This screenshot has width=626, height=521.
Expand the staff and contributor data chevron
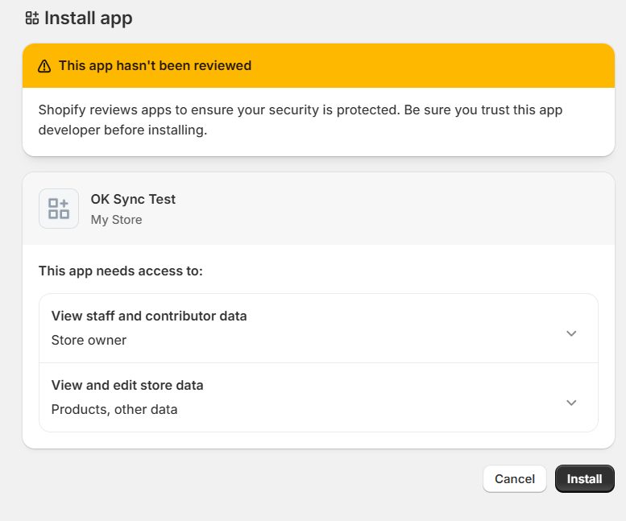click(x=571, y=333)
